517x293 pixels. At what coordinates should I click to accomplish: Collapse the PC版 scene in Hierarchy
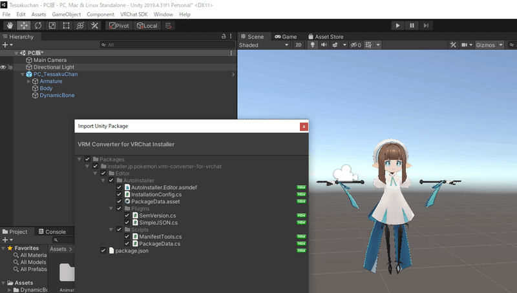pyautogui.click(x=16, y=53)
